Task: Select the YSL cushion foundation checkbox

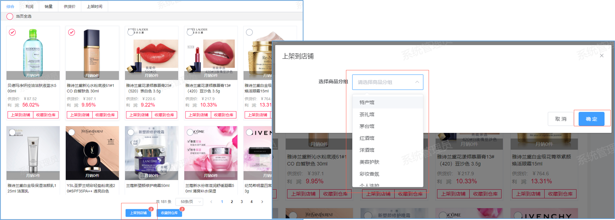Action: pyautogui.click(x=72, y=132)
